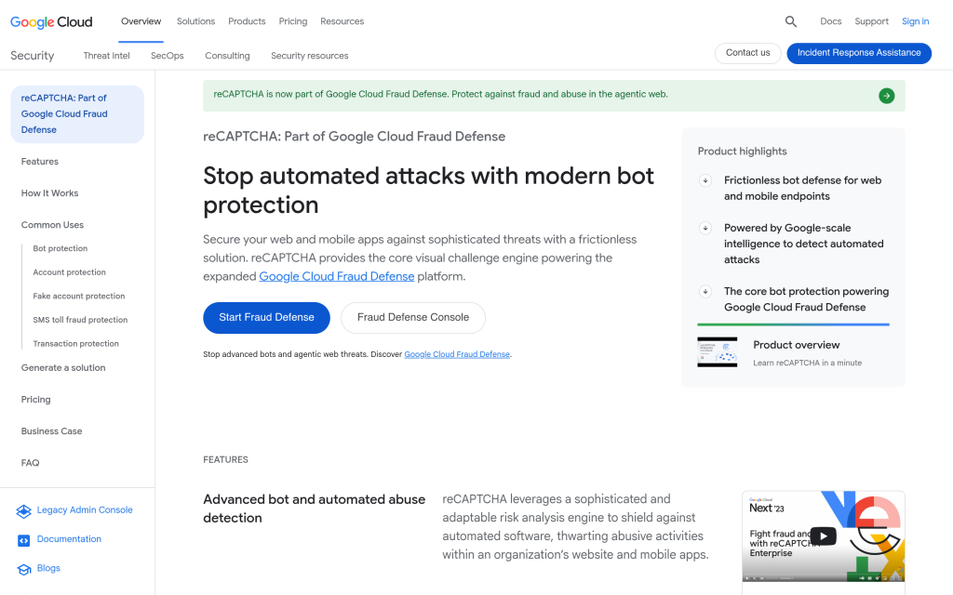Select Transaction protection sidebar item

pyautogui.click(x=76, y=343)
